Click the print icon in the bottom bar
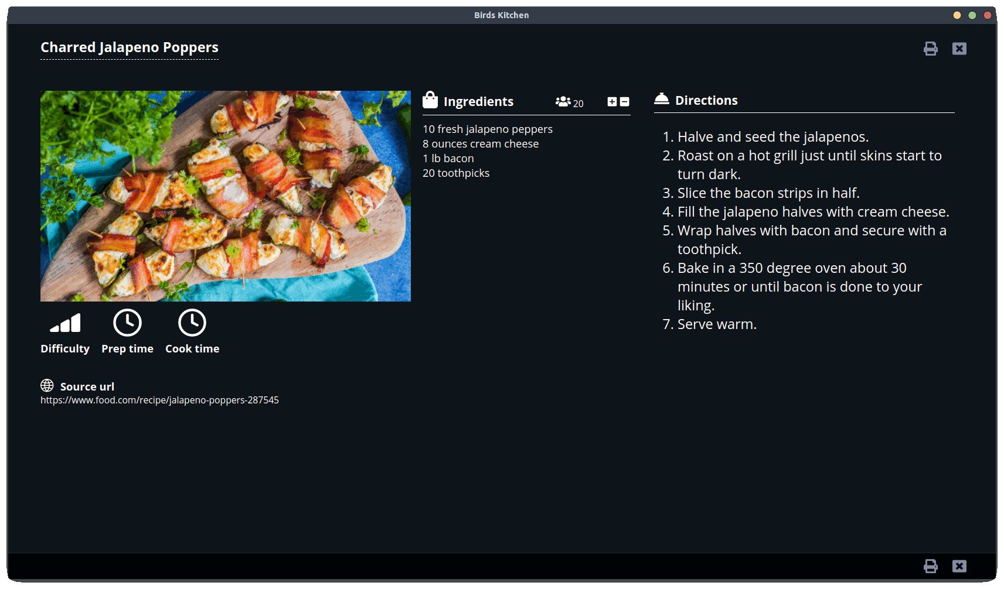 pyautogui.click(x=931, y=566)
